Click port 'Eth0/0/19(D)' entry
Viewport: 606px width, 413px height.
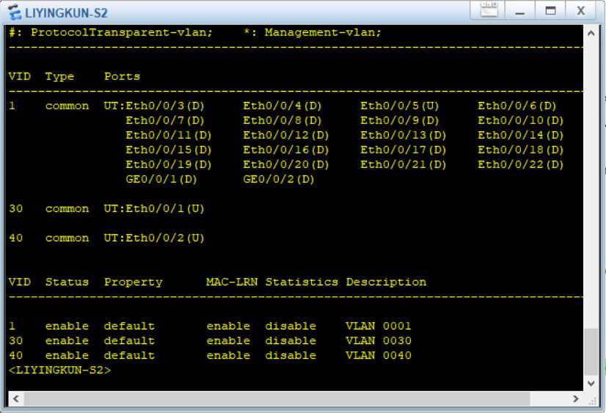169,164
